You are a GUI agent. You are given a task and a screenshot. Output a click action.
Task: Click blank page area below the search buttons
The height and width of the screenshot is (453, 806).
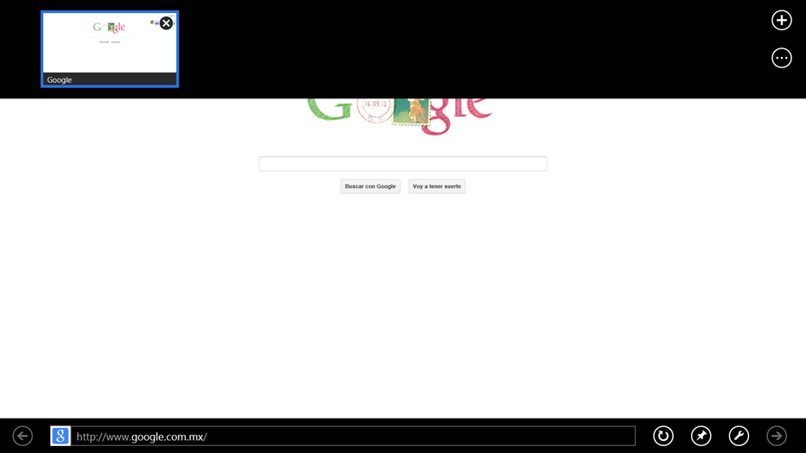point(403,302)
